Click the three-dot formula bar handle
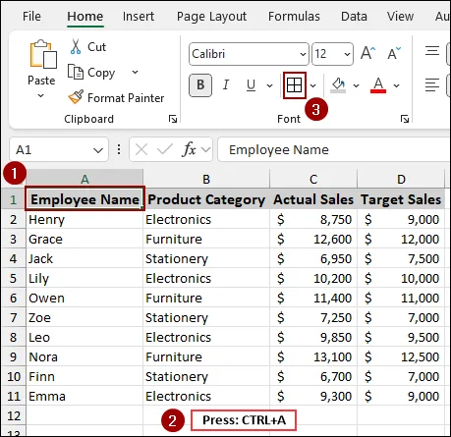The width and height of the screenshot is (451, 437). click(x=119, y=149)
